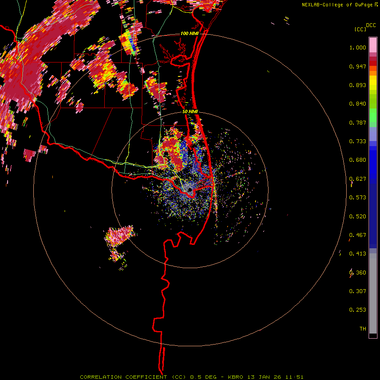Image resolution: width=380 pixels, height=380 pixels.
Task: Click the 0.680 scale label
Action: (358, 160)
